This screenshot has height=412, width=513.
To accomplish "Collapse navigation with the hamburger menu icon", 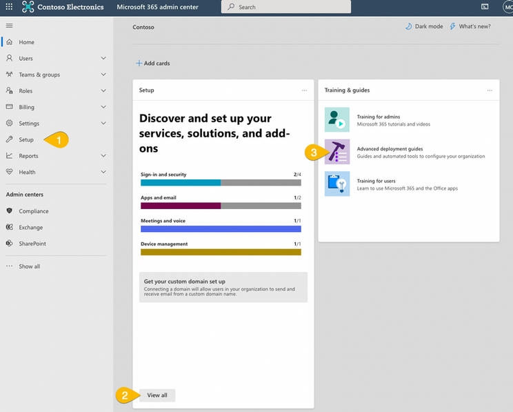I will (x=9, y=26).
